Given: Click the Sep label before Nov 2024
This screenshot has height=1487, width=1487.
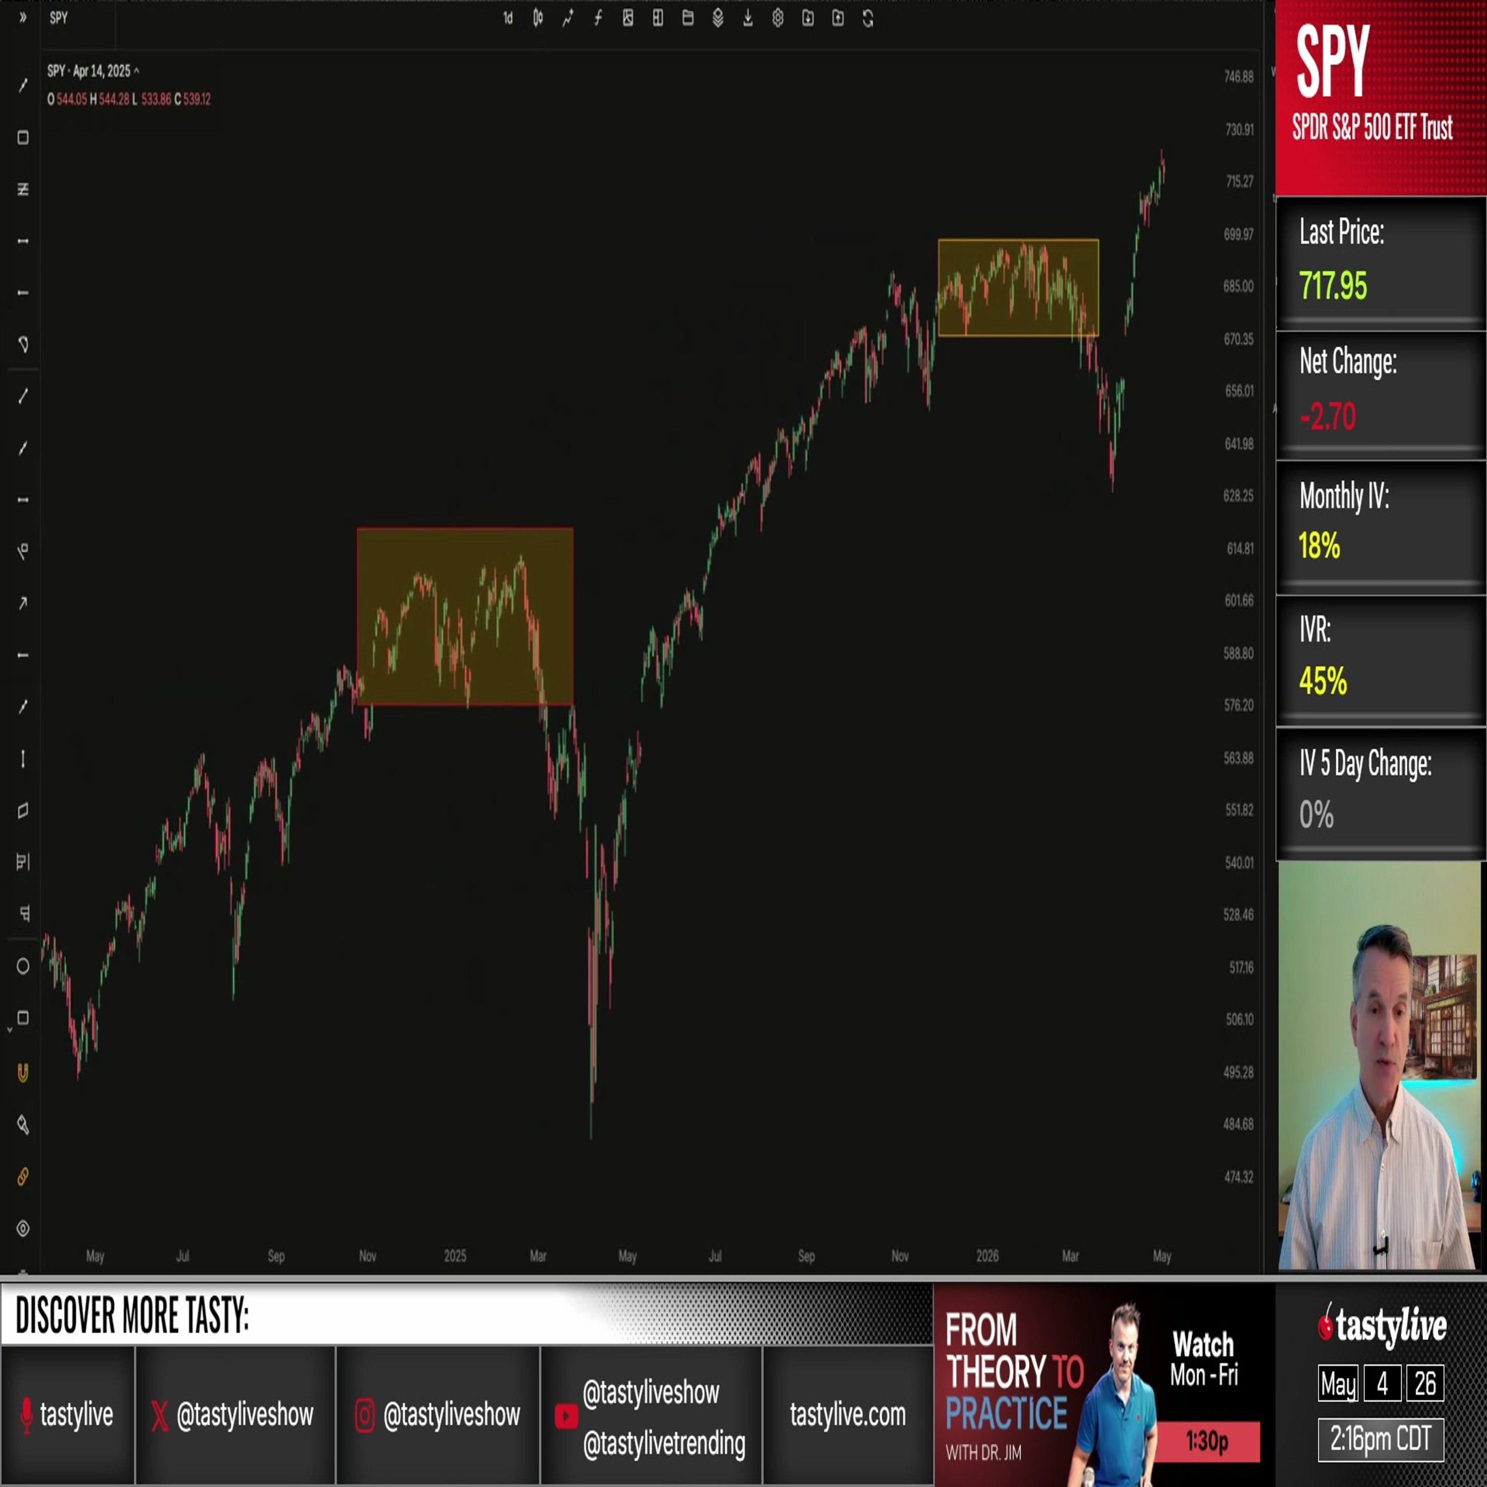Looking at the screenshot, I should coord(276,1256).
